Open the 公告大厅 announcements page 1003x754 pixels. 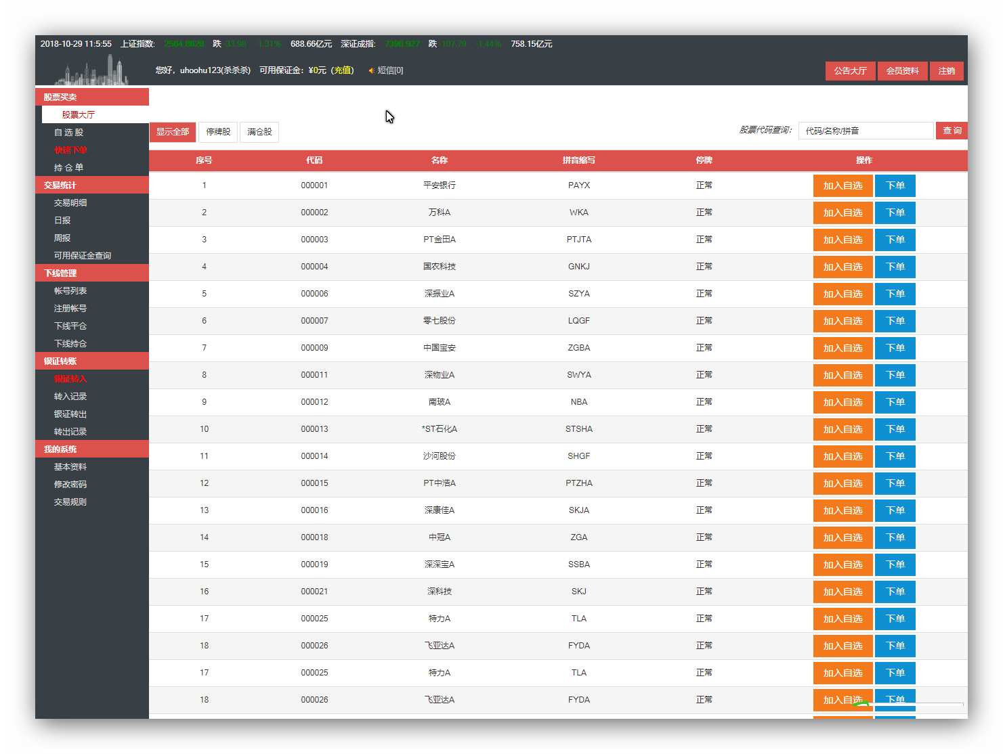coord(850,71)
